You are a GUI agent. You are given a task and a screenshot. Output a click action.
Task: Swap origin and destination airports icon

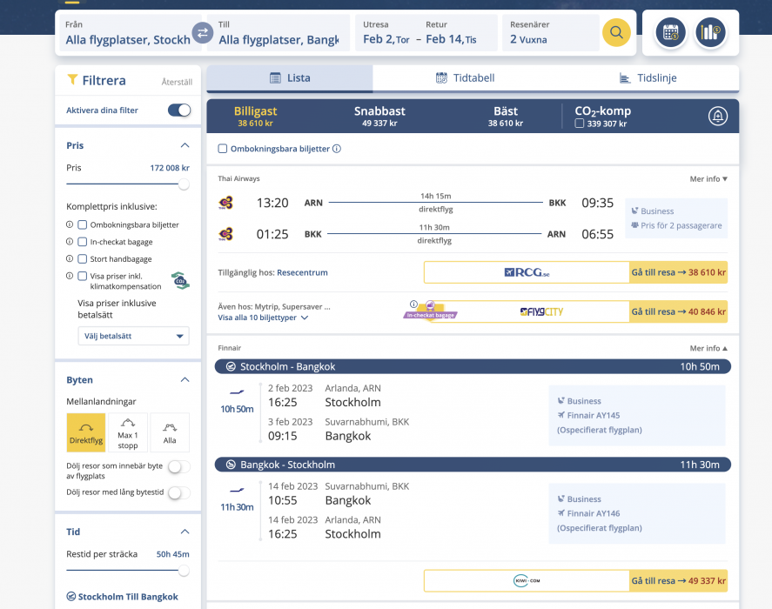202,33
